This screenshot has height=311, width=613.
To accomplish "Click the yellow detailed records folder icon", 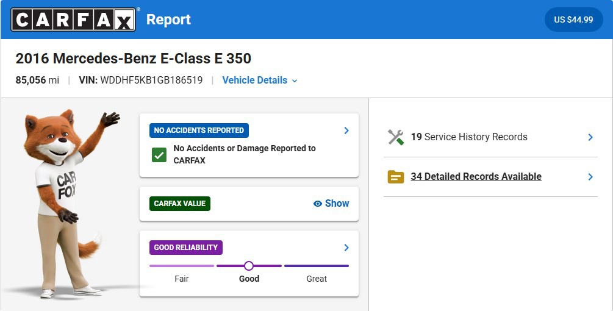I will pyautogui.click(x=396, y=177).
